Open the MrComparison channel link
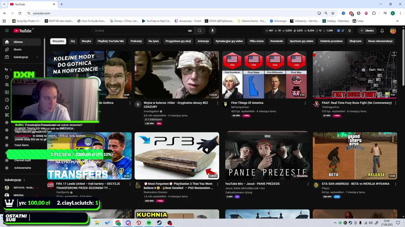Image resolution: width=405 pixels, height=227 pixels. pyautogui.click(x=240, y=107)
